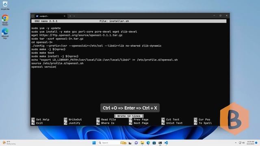Switch to Terminal from the taskbar
This screenshot has width=260, height=146.
click(x=160, y=143)
